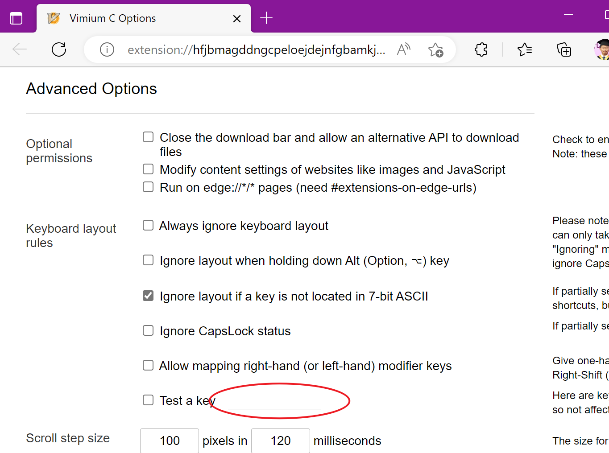Image resolution: width=609 pixels, height=453 pixels.
Task: Start Read Aloud with the A icon
Action: coord(403,49)
